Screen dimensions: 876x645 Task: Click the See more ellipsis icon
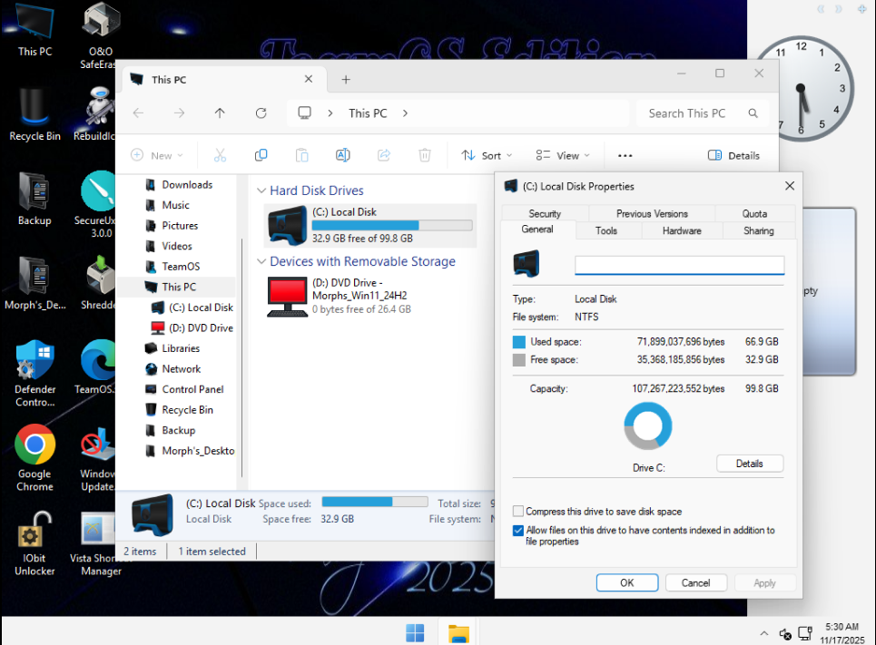coord(625,155)
